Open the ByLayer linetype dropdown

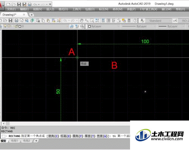[x=139, y=26]
